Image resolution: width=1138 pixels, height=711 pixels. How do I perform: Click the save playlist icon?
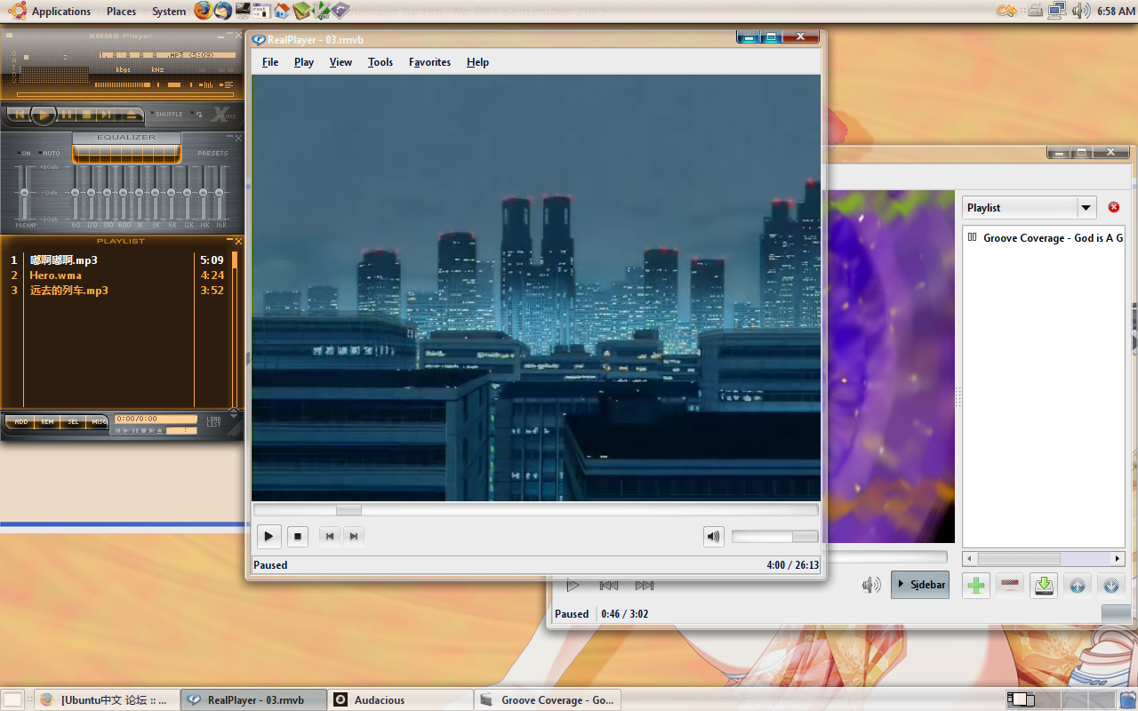click(1044, 586)
